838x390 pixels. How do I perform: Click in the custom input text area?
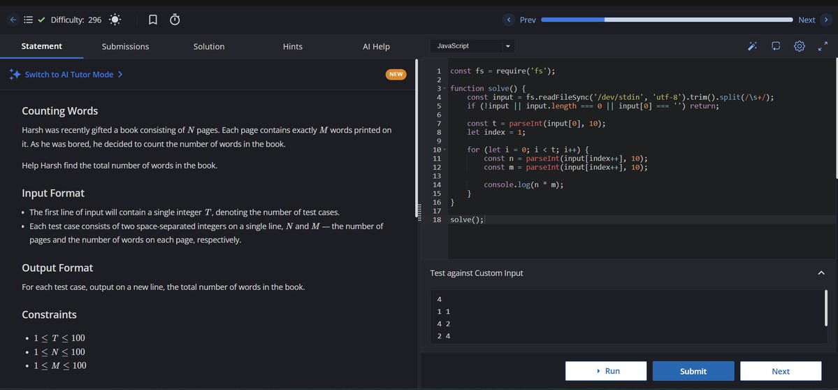[x=628, y=317]
